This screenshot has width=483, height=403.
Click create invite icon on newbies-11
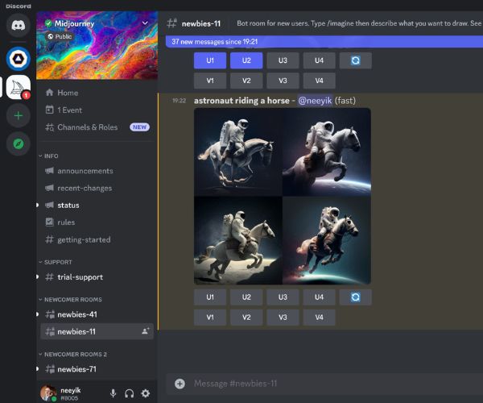pos(145,331)
